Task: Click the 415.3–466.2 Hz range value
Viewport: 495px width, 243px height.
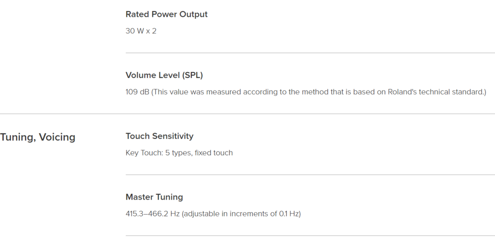Action: (x=152, y=214)
